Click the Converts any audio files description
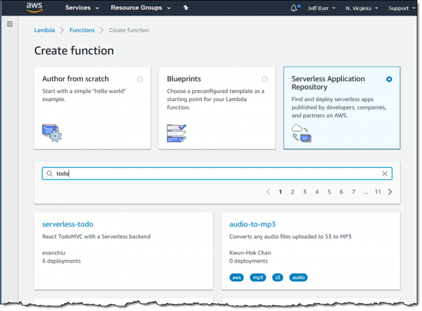The image size is (422, 311). tap(291, 236)
